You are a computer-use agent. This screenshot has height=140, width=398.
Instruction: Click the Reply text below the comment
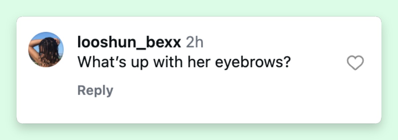tap(95, 90)
